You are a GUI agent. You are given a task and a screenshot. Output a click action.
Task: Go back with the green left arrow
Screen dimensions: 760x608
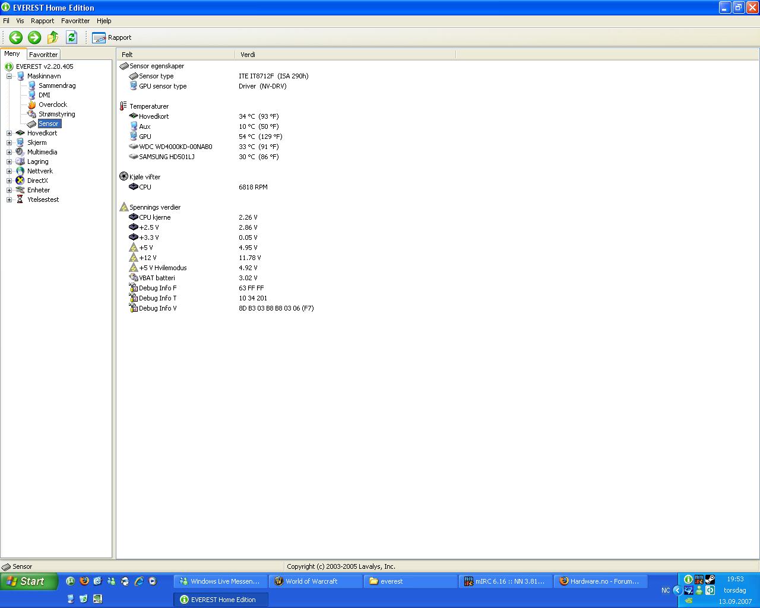point(16,37)
